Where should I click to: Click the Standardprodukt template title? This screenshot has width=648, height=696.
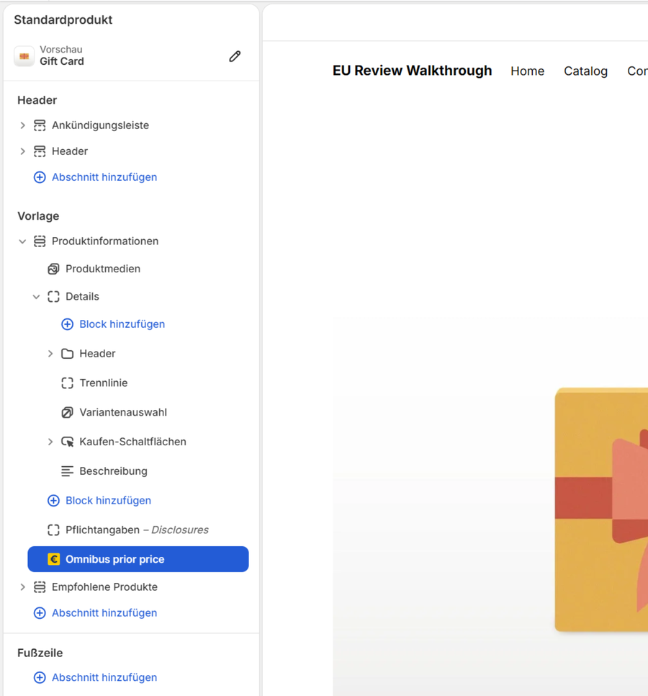coord(63,20)
